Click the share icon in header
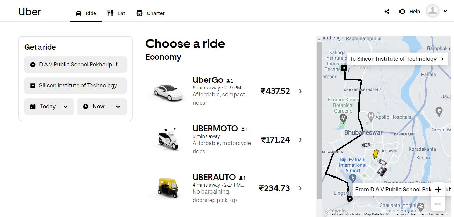The image size is (454, 217). pyautogui.click(x=387, y=12)
